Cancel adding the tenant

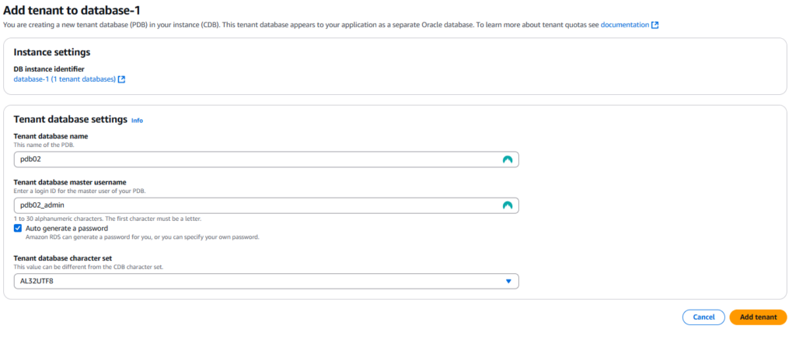[x=703, y=317]
